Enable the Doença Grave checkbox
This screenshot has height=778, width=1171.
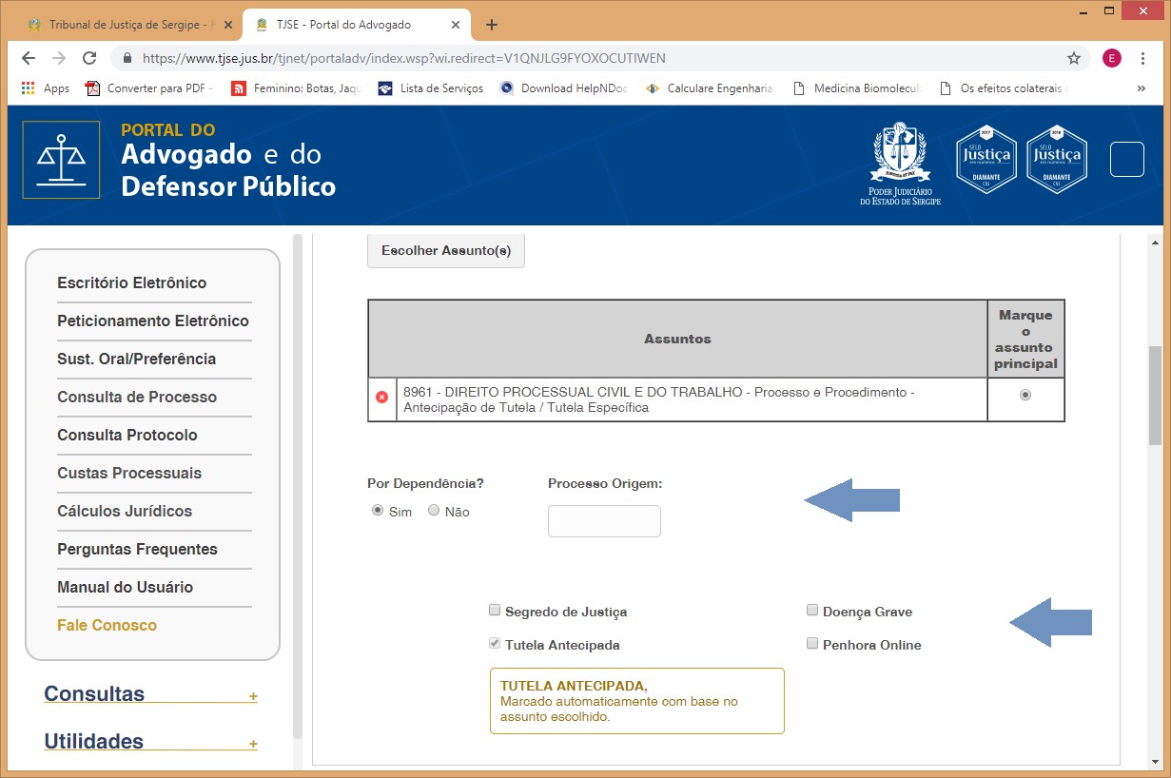[x=812, y=611]
